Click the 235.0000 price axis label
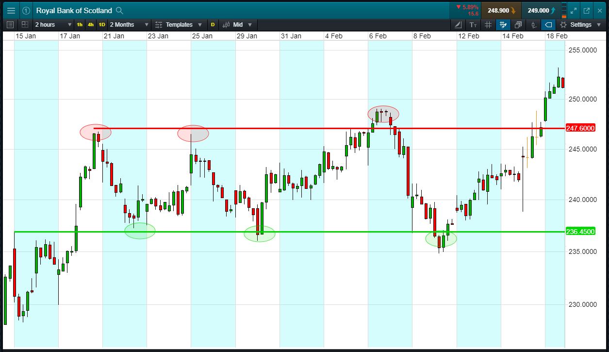 582,251
